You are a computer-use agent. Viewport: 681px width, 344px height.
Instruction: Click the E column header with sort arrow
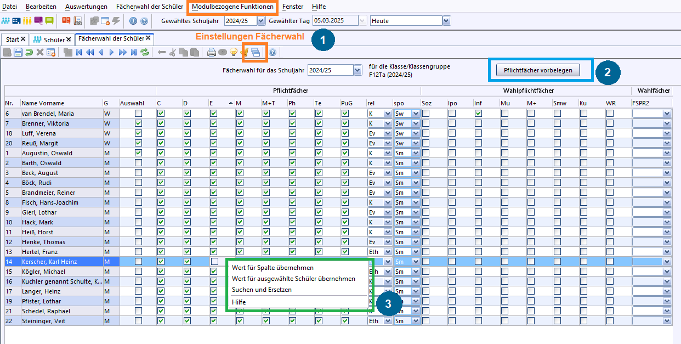222,103
